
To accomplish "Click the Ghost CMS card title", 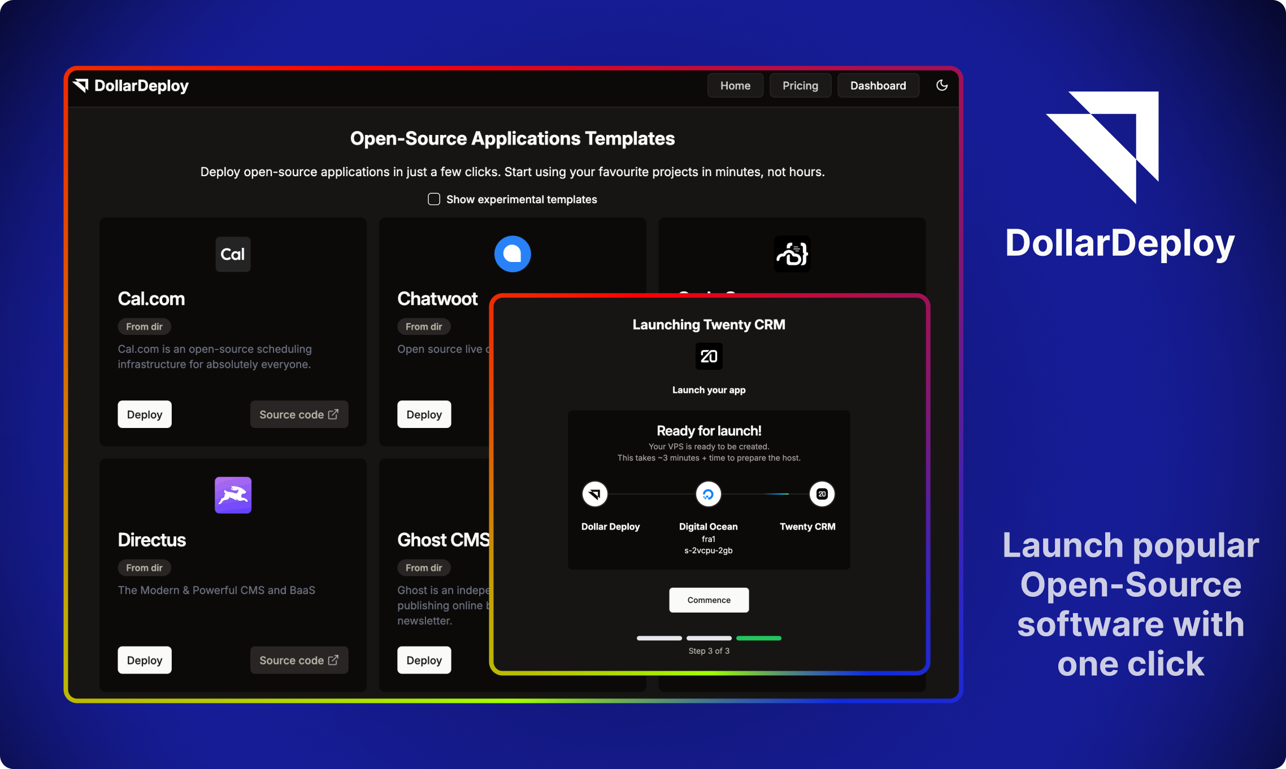I will pos(444,540).
